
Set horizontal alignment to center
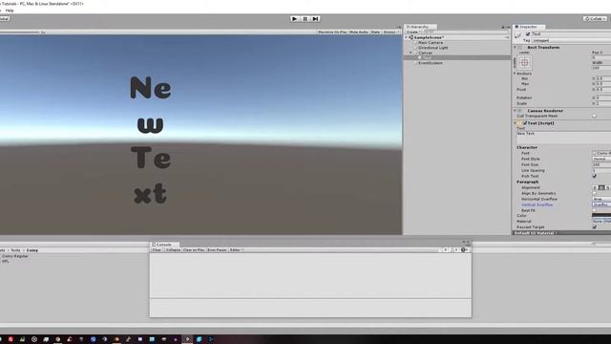tap(601, 187)
